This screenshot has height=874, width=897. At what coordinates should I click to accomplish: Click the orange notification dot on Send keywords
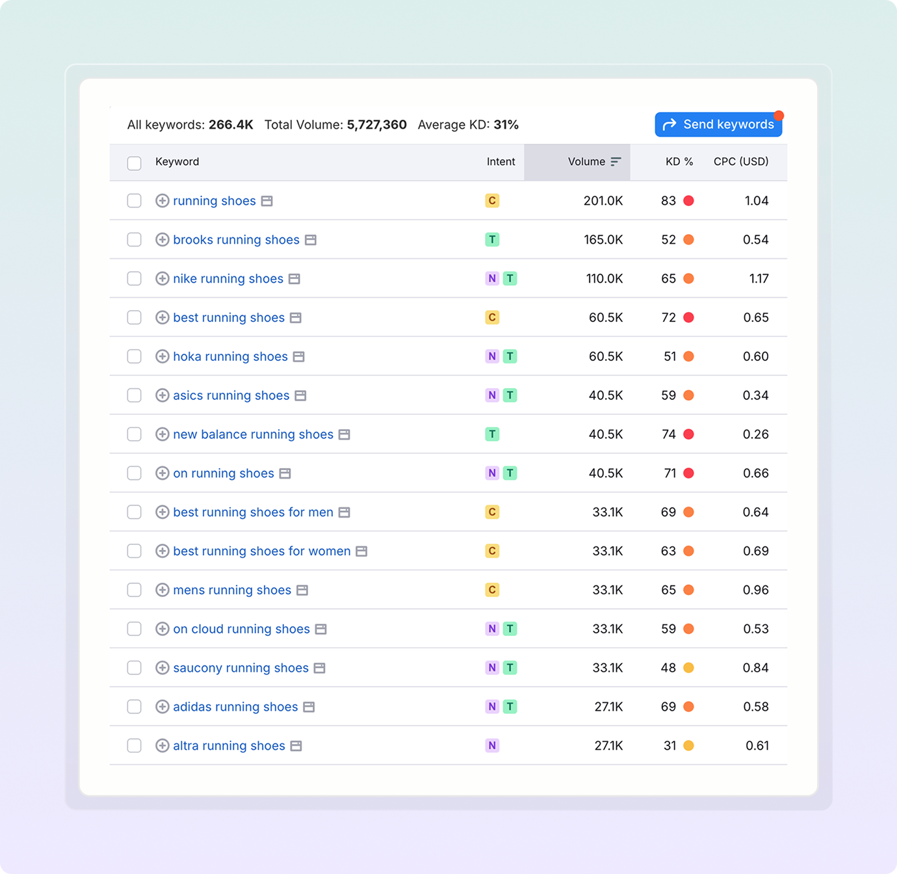[x=779, y=116]
